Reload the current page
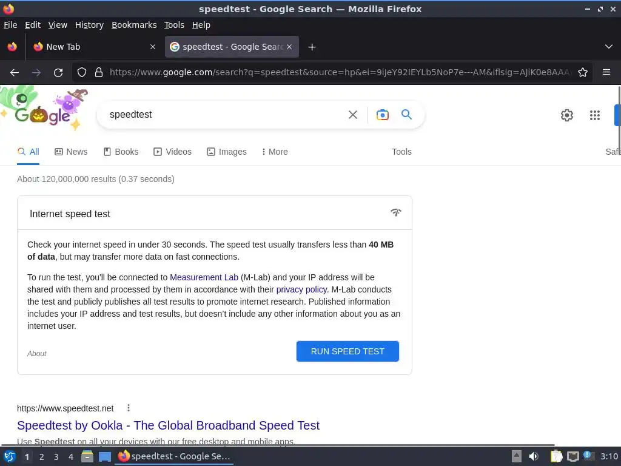Image resolution: width=621 pixels, height=466 pixels. (58, 73)
